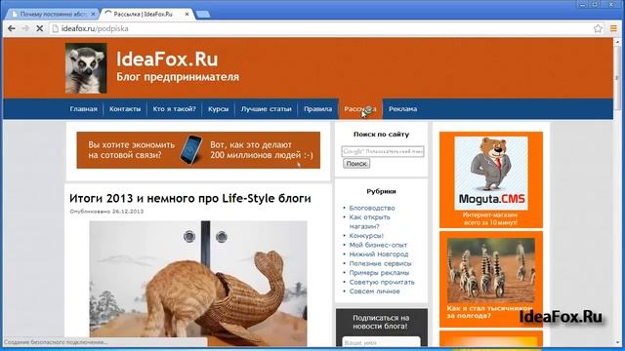Open the 'Советую прочитать' category
Image resolution: width=625 pixels, height=351 pixels.
(382, 282)
